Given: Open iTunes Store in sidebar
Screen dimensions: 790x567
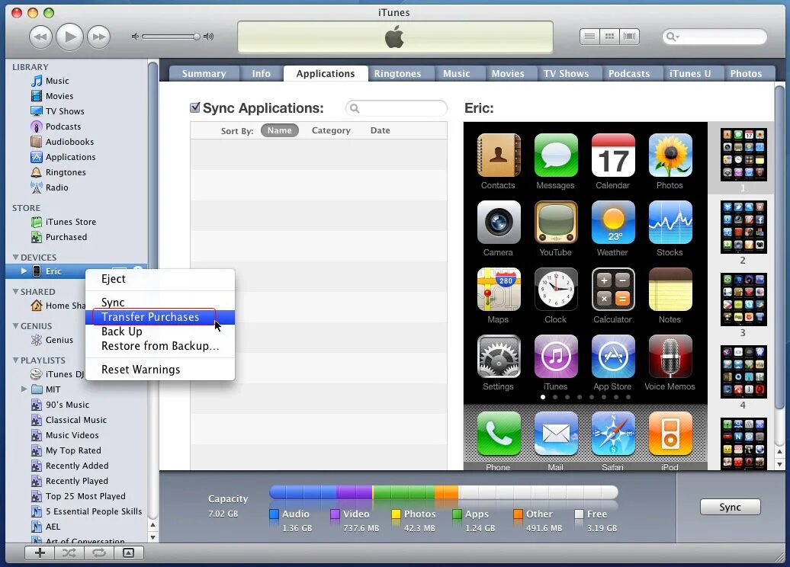Looking at the screenshot, I should coord(70,222).
